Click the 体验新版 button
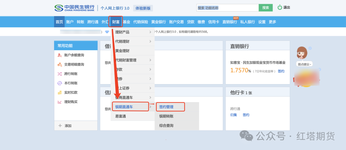The width and height of the screenshot is (346, 150). (143, 8)
